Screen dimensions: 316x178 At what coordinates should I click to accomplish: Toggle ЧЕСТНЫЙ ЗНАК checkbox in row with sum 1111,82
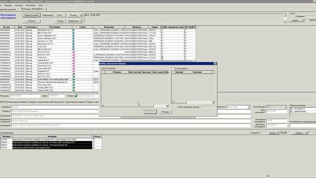[186, 33]
